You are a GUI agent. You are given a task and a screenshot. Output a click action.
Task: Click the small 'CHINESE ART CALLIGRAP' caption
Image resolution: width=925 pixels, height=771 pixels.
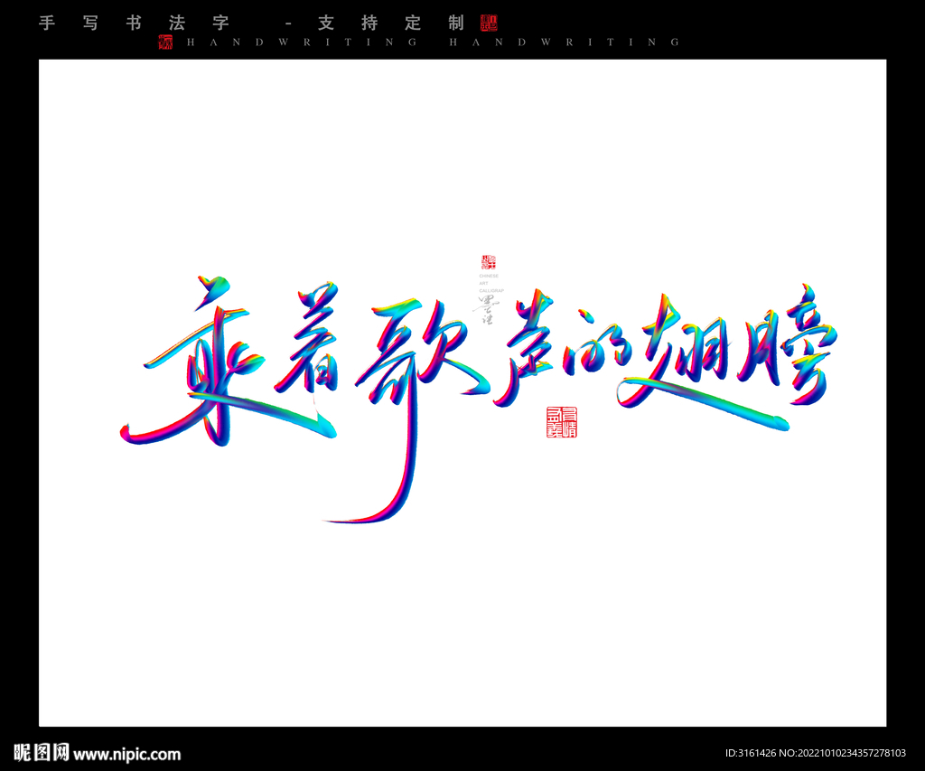pos(491,284)
